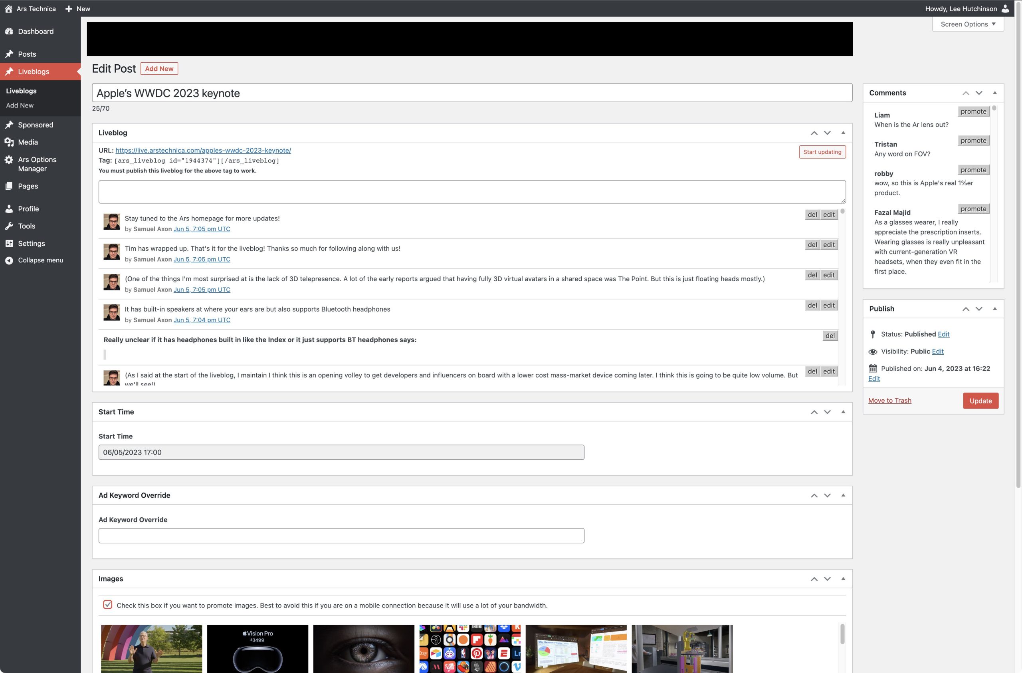Click the Media icon in sidebar
The width and height of the screenshot is (1022, 673).
pos(9,142)
